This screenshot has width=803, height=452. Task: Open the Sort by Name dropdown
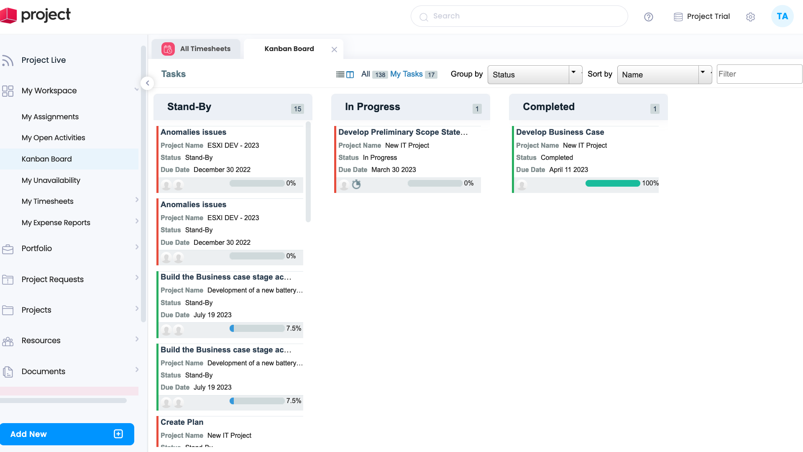click(x=664, y=74)
